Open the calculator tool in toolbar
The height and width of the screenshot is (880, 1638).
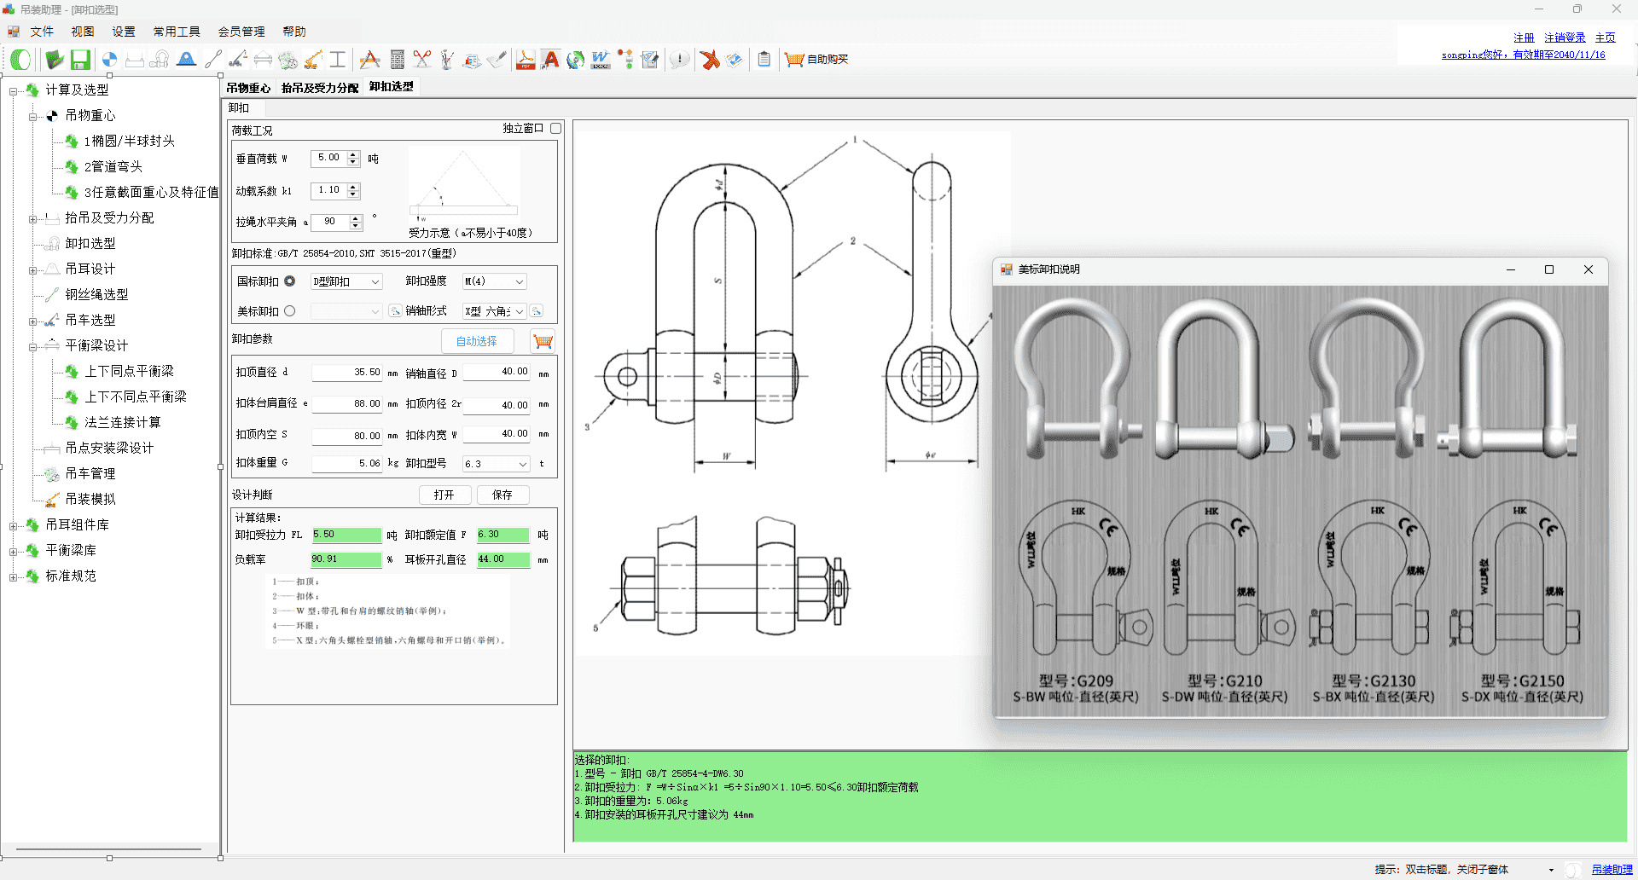(397, 60)
